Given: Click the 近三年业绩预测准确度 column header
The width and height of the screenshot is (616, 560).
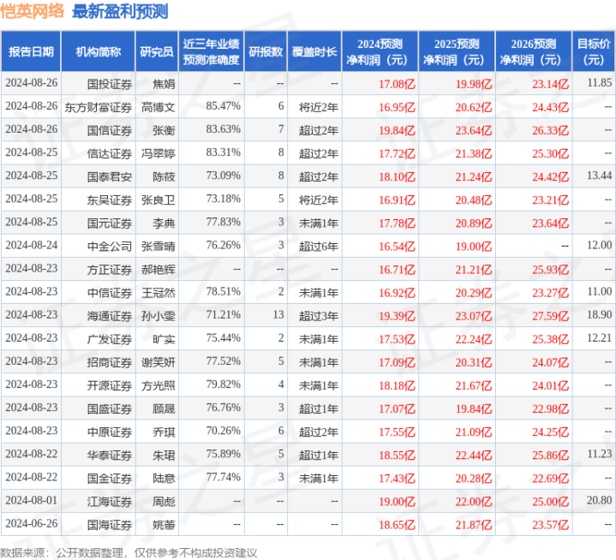Looking at the screenshot, I should [x=212, y=52].
